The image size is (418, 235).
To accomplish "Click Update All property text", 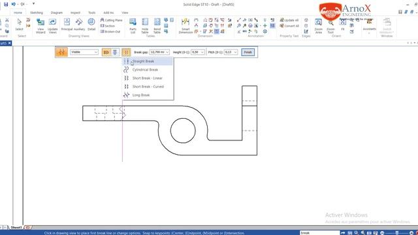I will pos(289,20).
